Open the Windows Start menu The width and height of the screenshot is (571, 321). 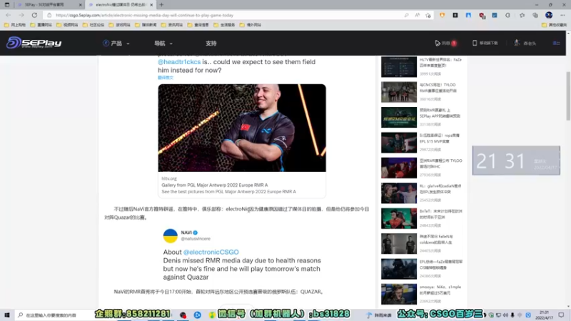tap(7, 315)
